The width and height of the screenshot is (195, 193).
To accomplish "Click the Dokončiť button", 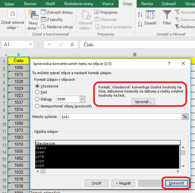I will (x=176, y=183).
